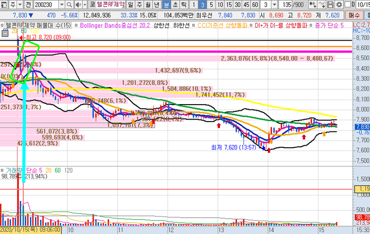This screenshot has width=370, height=234.
Task: Choose 10 minute interval button
Action: point(220,4)
